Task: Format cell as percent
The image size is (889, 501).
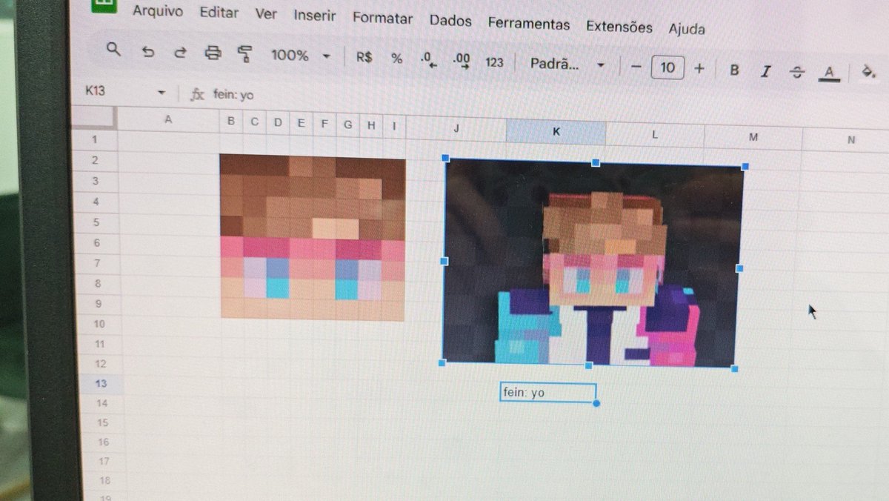Action: coord(396,59)
